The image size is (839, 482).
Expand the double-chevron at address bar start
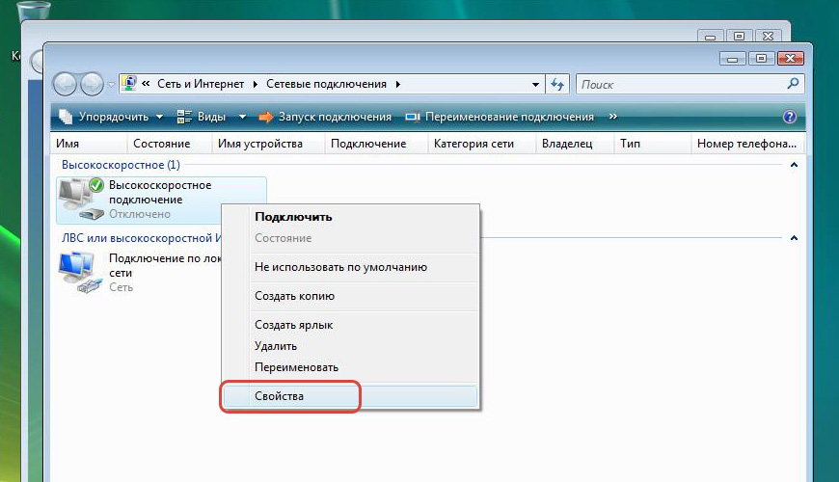pyautogui.click(x=146, y=84)
